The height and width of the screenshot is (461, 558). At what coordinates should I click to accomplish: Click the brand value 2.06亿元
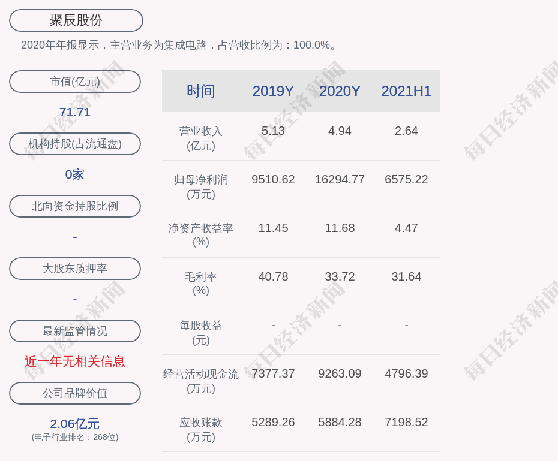pos(74,424)
